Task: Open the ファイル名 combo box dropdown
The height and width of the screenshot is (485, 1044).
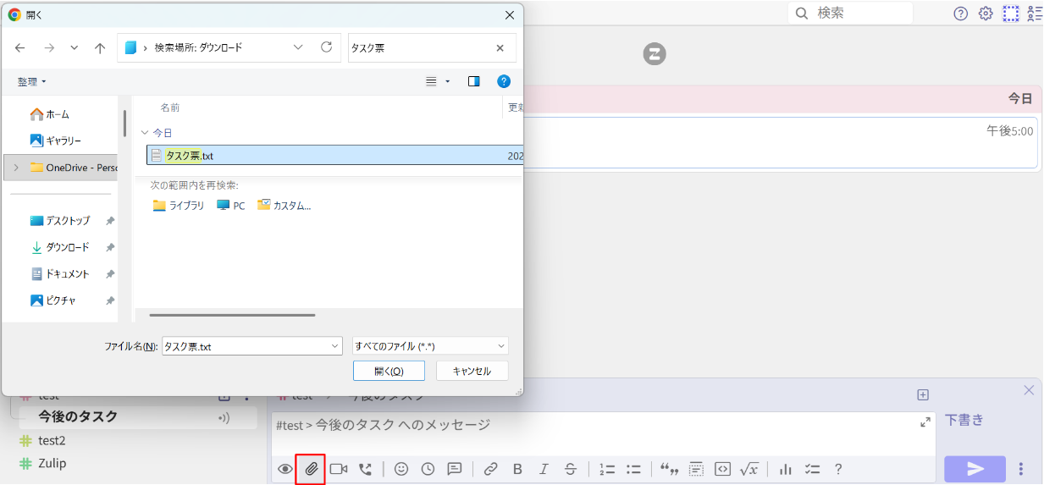Action: tap(335, 346)
